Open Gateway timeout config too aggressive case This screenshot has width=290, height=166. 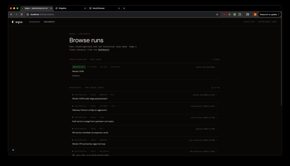pos(90,110)
